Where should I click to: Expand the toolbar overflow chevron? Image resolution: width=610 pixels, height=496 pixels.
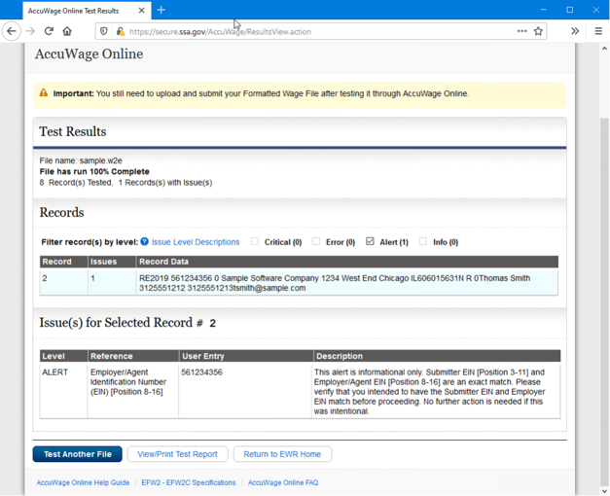point(574,31)
